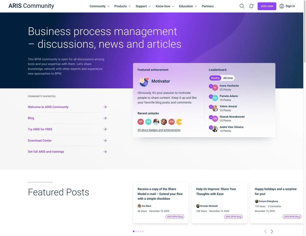
Task: Click ARIS BPM Blog tag on Zuzana Baloghova's post
Action: [292, 217]
